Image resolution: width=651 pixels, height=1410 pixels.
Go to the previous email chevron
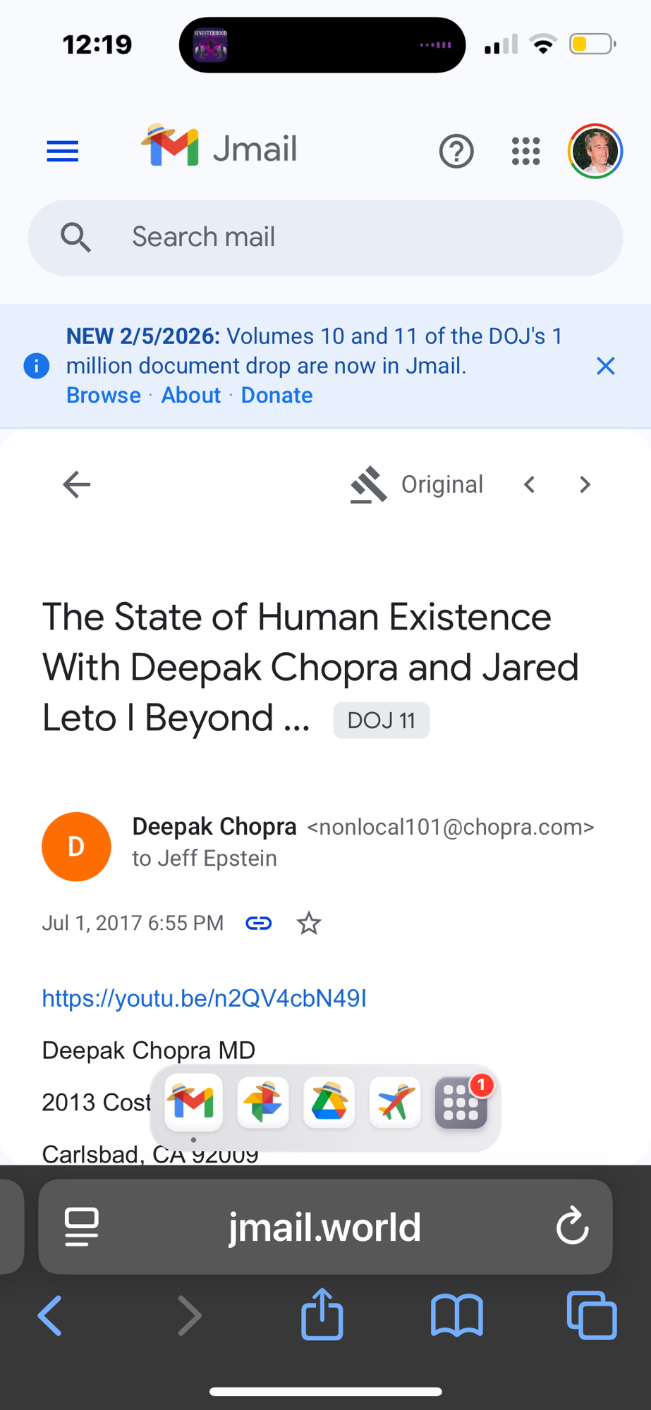[x=530, y=484]
